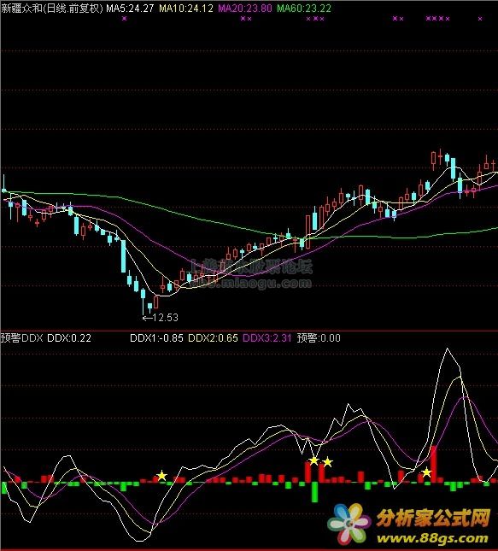Click the tallest red DDX histogram bar
The width and height of the screenshot is (498, 551).
434,464
